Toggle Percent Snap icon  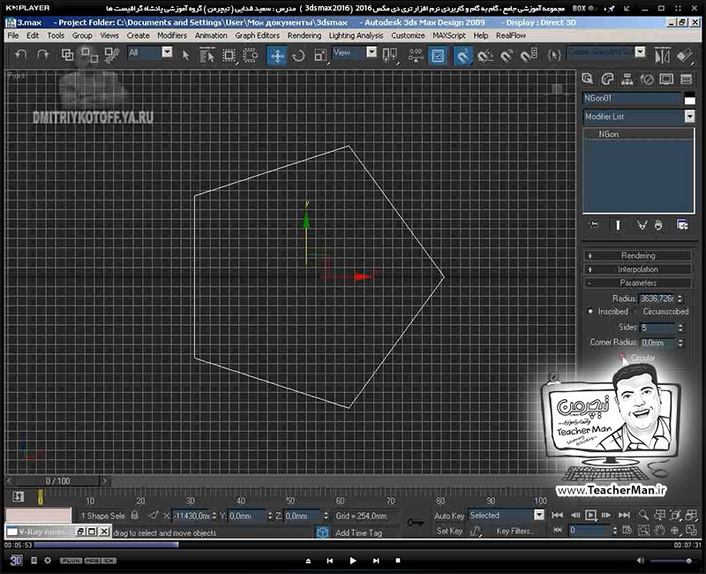pos(507,56)
